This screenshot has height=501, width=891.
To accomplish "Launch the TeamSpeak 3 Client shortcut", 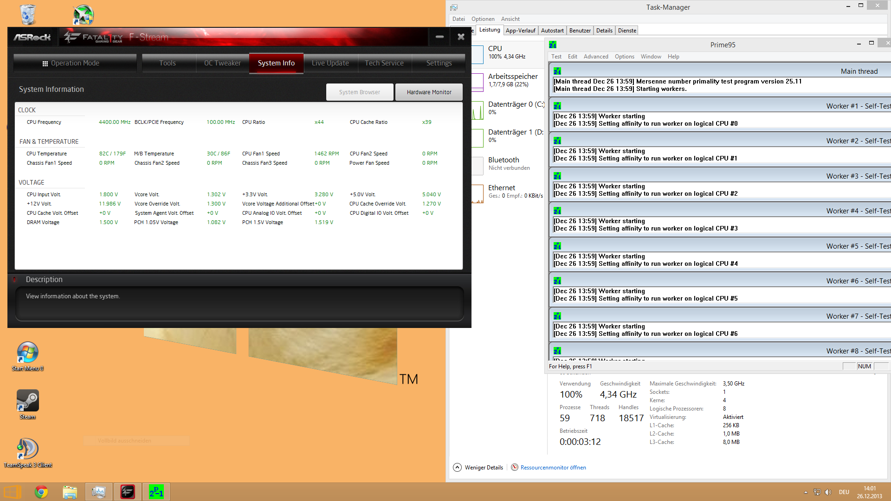I will pos(27,449).
